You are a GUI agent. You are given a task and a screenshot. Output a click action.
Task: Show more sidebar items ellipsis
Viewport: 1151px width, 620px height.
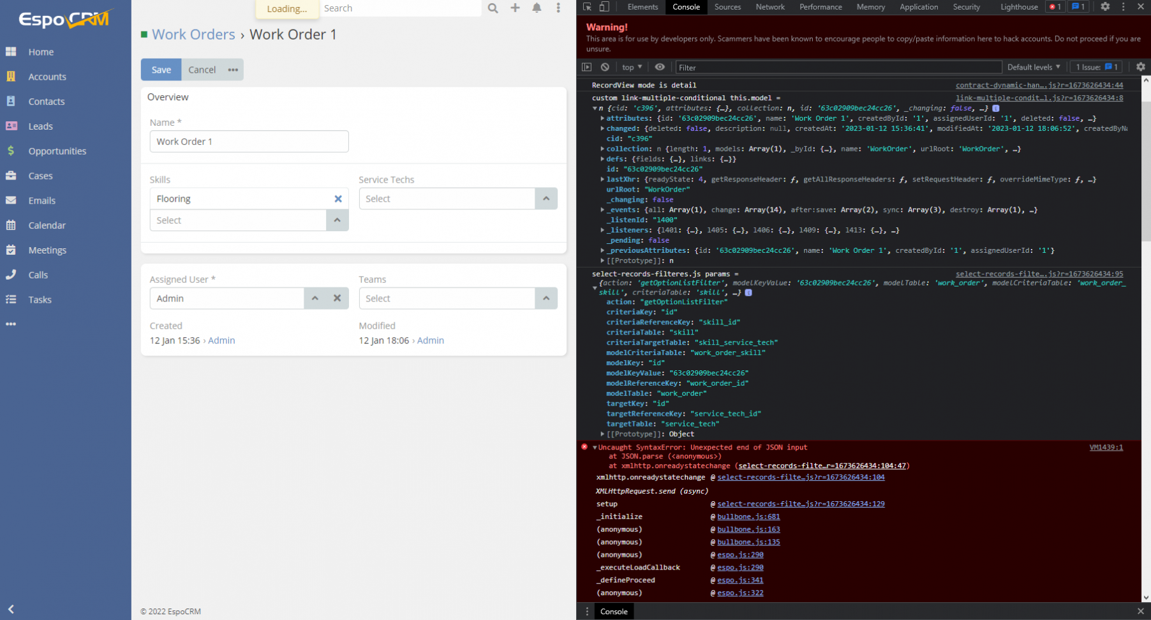[11, 324]
